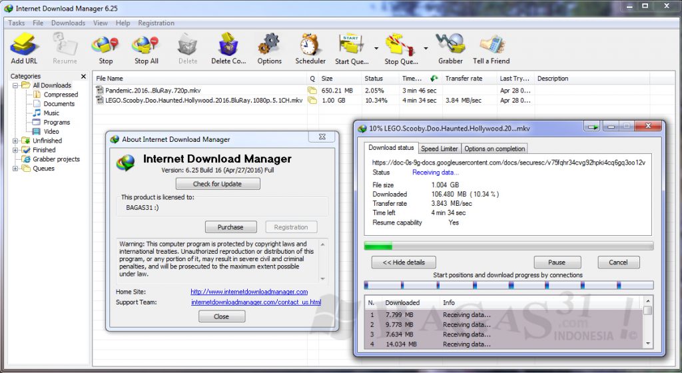Viewport: 682px width, 373px height.
Task: Sort by the Size column header
Action: point(340,78)
